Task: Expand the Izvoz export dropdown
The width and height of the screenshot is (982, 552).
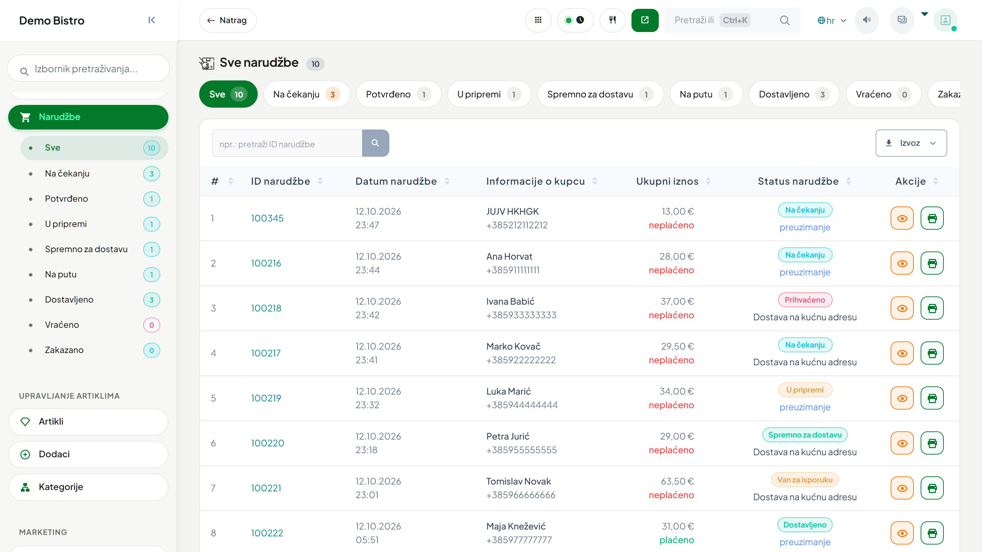Action: tap(911, 143)
